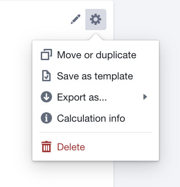This screenshot has height=187, width=180.
Task: Close the settings dropdown via gear button
Action: [x=96, y=19]
